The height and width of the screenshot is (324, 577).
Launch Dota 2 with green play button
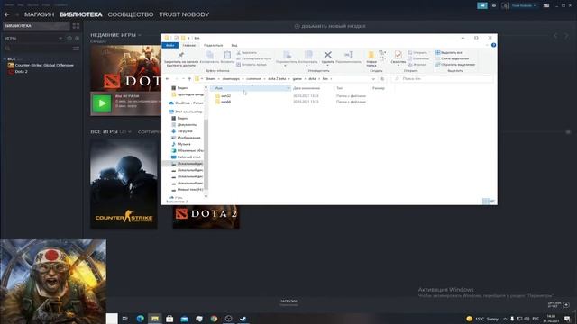102,103
